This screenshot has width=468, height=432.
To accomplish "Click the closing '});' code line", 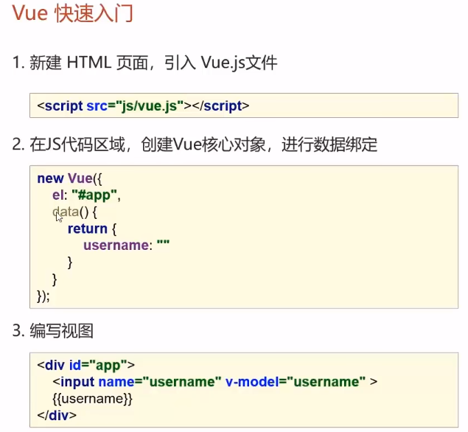I will pyautogui.click(x=43, y=296).
